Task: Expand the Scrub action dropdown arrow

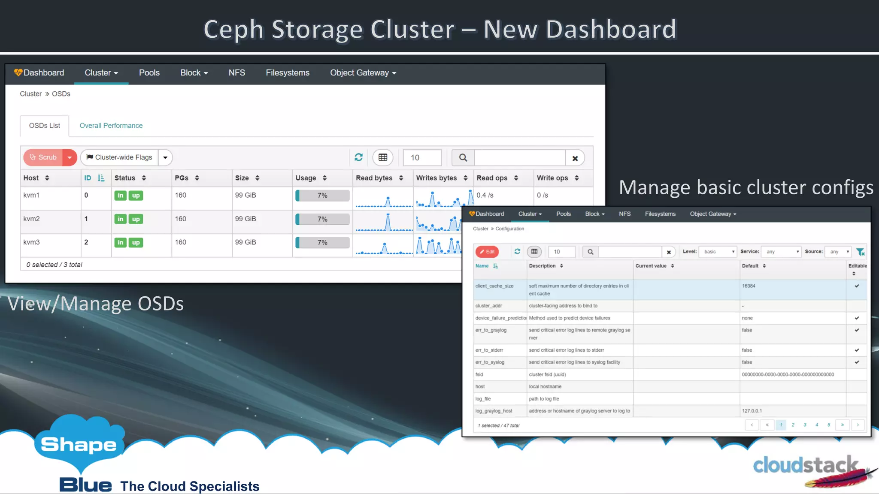Action: point(70,157)
